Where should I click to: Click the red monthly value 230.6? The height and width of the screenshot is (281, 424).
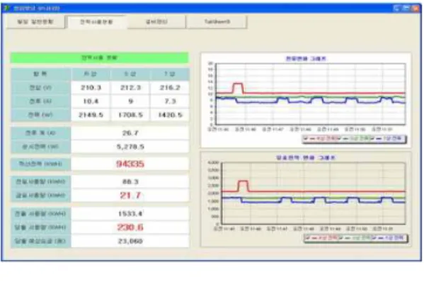[x=130, y=227]
